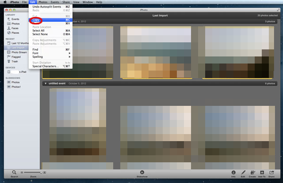
Task: Select the Last Import icon in the Recent section
Action: pos(8,48)
